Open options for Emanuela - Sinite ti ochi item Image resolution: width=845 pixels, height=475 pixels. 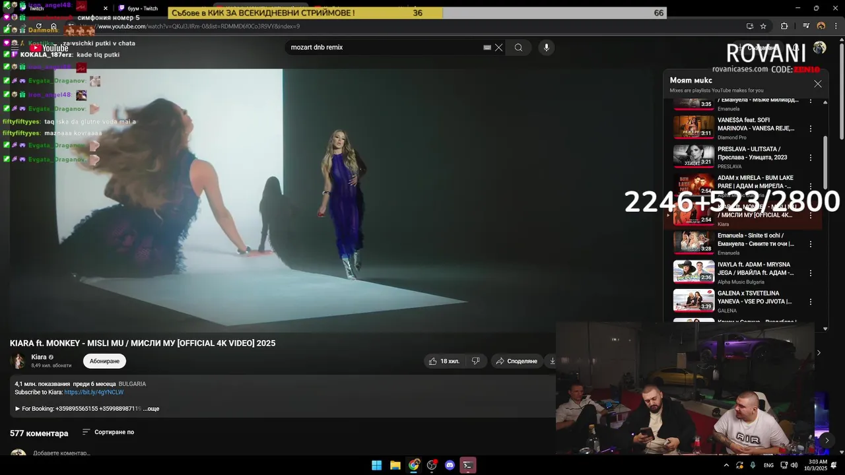[811, 243]
